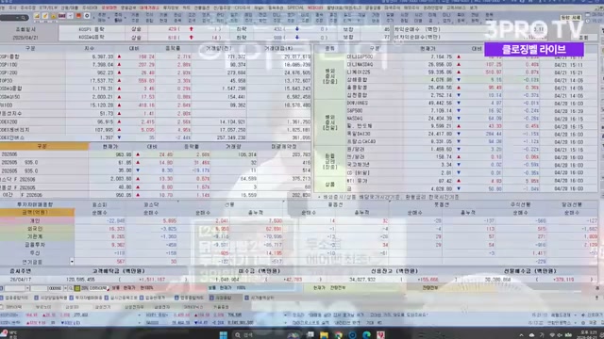Click the 신용잔고 value 34,827,932

click(363, 280)
